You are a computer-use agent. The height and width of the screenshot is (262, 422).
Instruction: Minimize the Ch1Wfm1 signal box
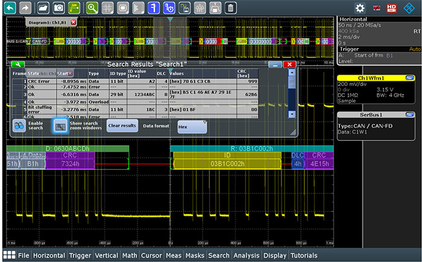tap(410, 78)
